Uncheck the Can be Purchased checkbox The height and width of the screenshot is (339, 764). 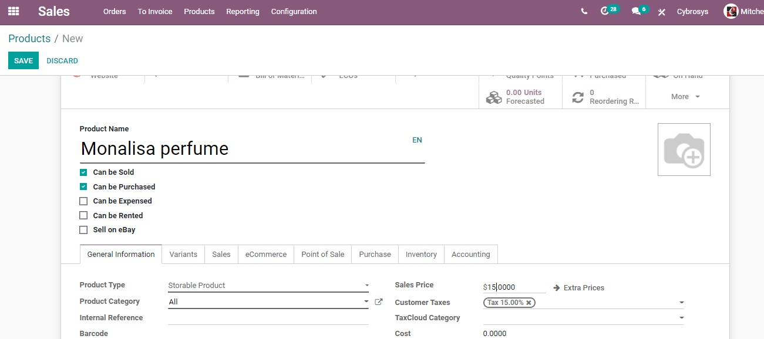[x=83, y=187]
